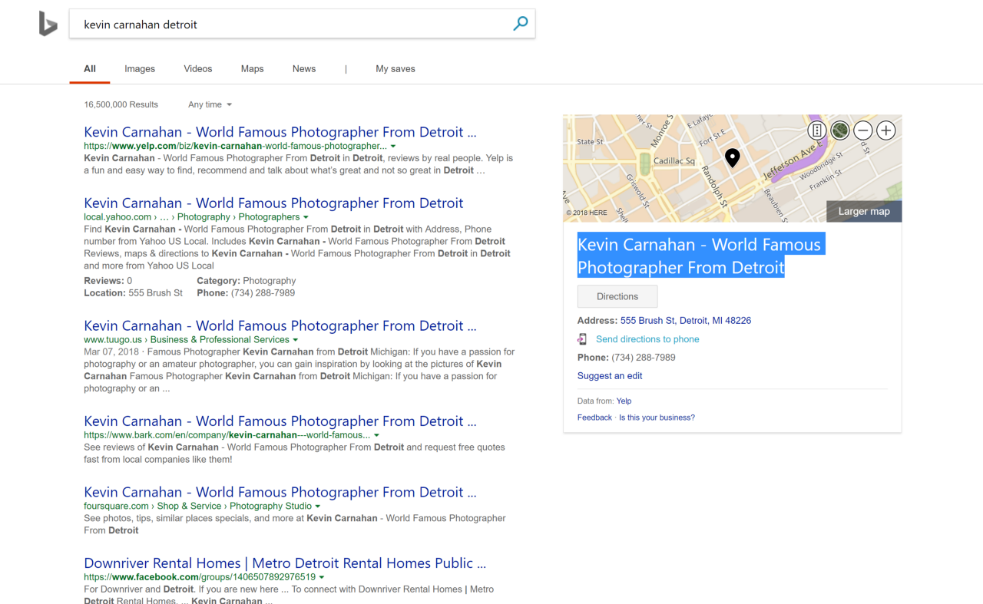Zoom in the map with plus icon
This screenshot has width=983, height=604.
886,130
